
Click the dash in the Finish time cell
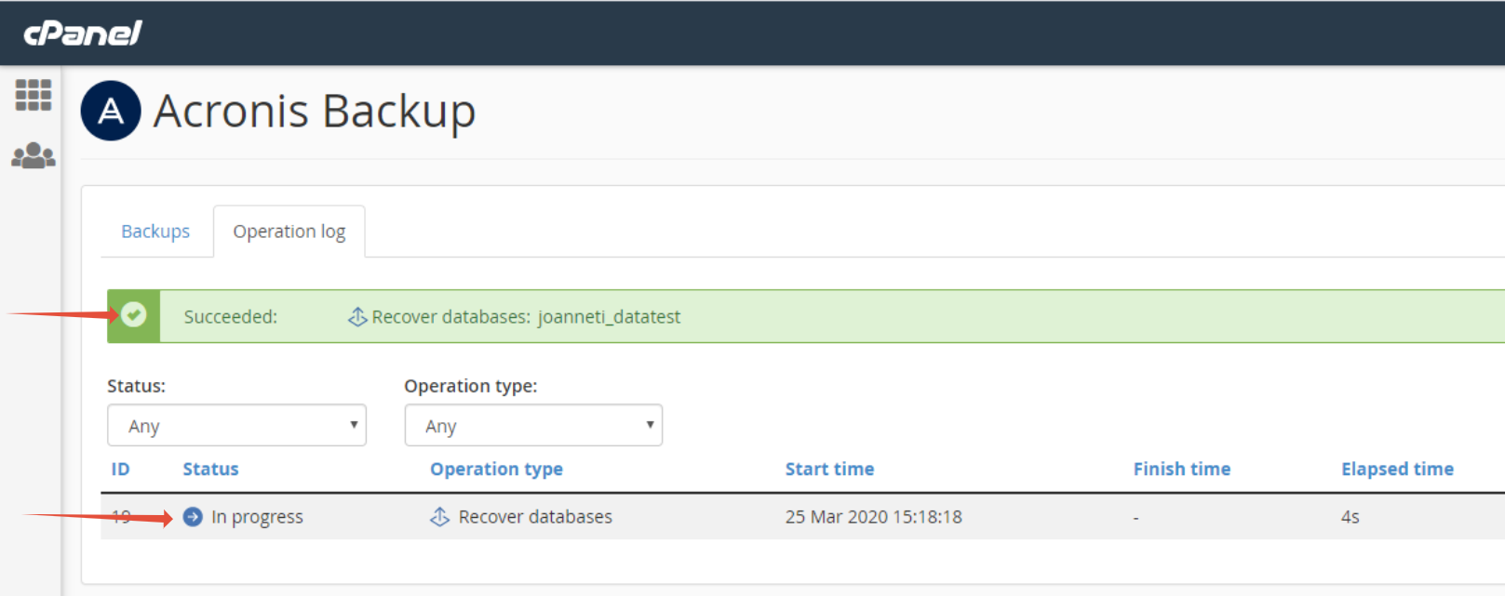1135,518
